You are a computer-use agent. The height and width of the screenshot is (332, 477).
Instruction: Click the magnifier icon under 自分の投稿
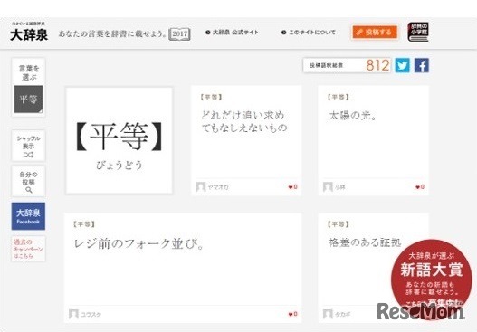(29, 190)
